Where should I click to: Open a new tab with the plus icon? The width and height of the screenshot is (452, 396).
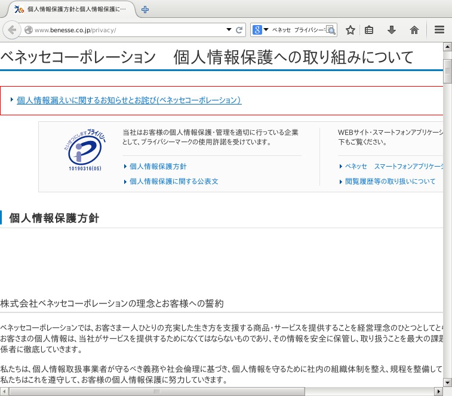click(x=145, y=10)
